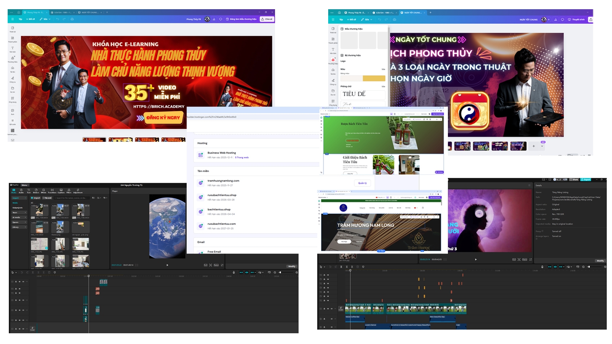Switch to Adjustment tab in left CapCut window
612x344 pixels.
78,191
